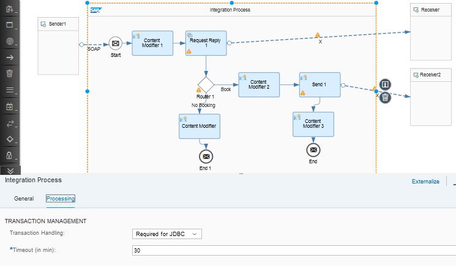The height and width of the screenshot is (266, 456).
Task: Click the Sender1 participant header
Action: pyautogui.click(x=58, y=24)
